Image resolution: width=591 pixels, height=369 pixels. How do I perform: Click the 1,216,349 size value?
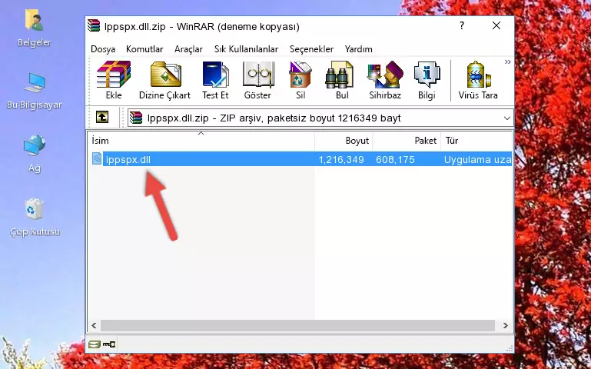[x=341, y=159]
